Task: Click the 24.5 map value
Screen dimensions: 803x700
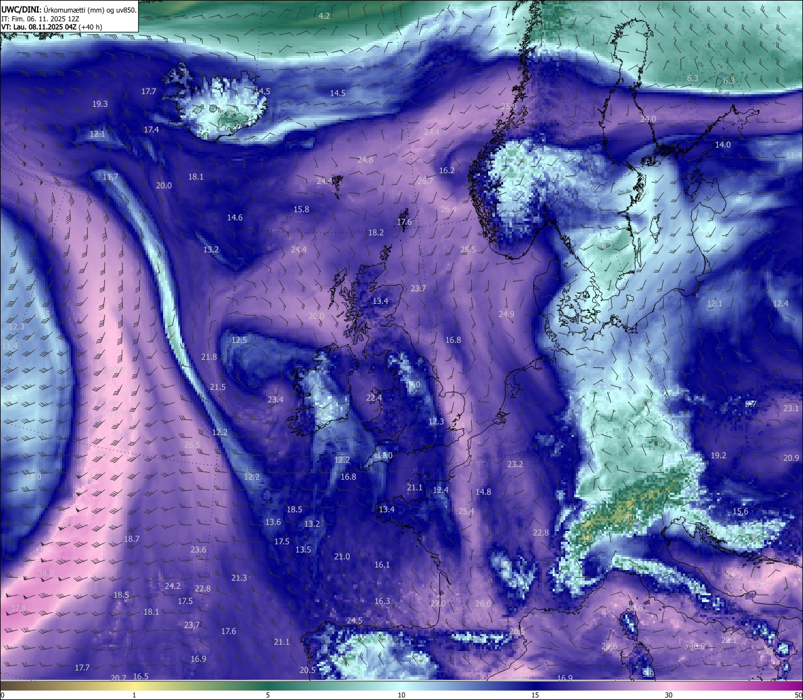Action: point(354,620)
